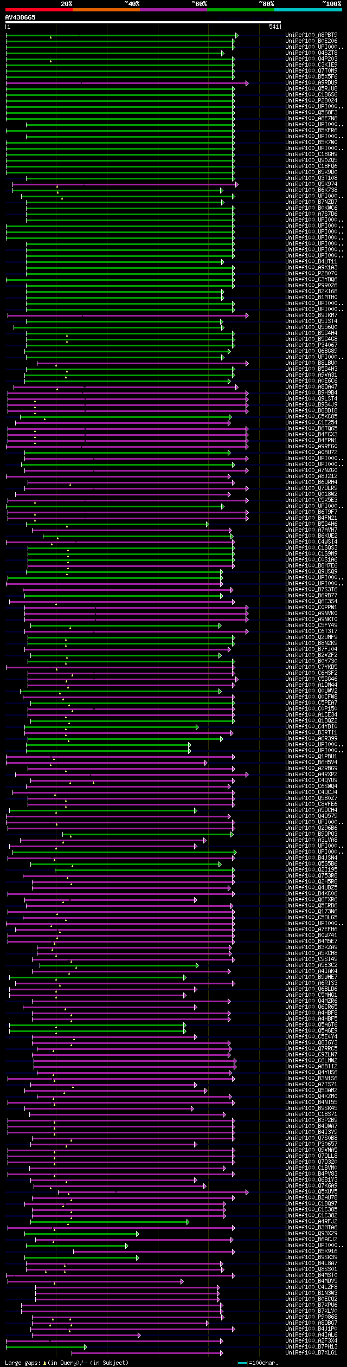Click the purple ~60% identity legend segment
Image resolution: width=347 pixels, height=1367 pixels.
(173, 9)
